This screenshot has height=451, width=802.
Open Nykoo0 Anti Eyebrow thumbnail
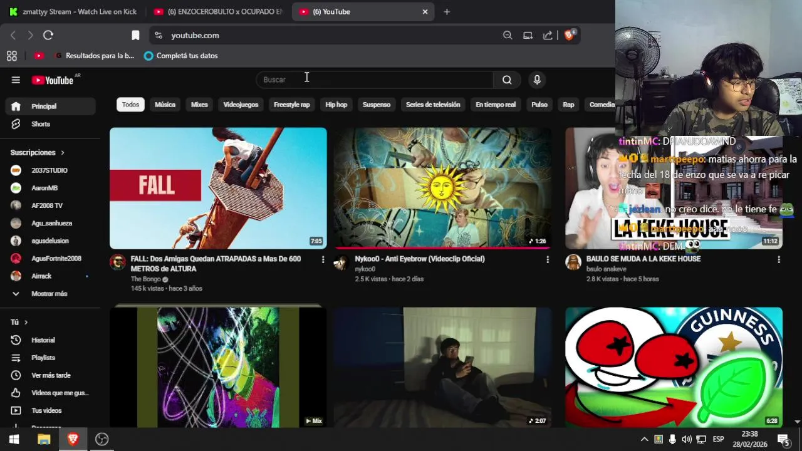click(442, 188)
